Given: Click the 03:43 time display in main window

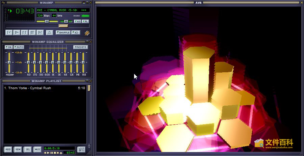Looking at the screenshot, I should click(x=25, y=11).
